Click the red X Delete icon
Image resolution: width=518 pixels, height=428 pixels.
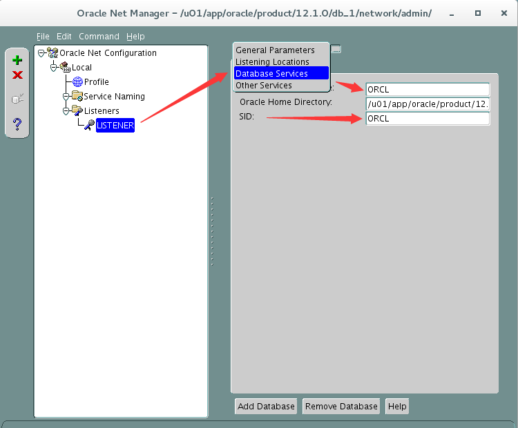(17, 75)
